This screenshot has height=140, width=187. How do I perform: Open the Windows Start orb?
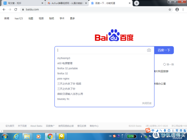5,136
